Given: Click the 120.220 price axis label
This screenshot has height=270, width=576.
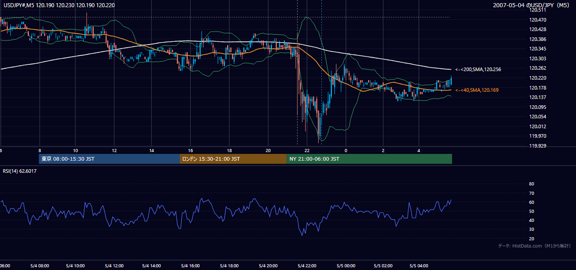Looking at the screenshot, I should [x=538, y=78].
